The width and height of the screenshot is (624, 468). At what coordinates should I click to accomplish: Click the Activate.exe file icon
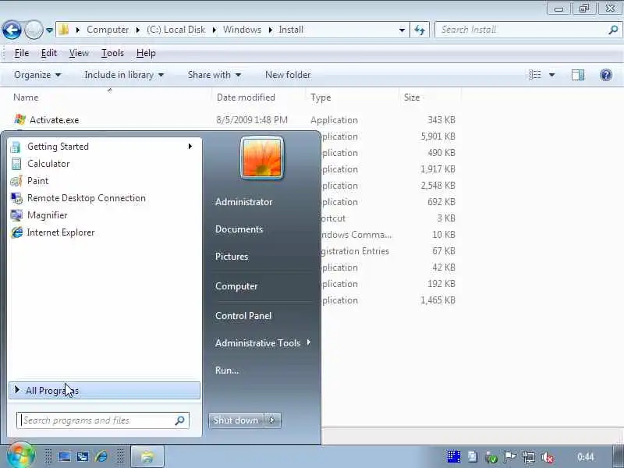tap(19, 120)
